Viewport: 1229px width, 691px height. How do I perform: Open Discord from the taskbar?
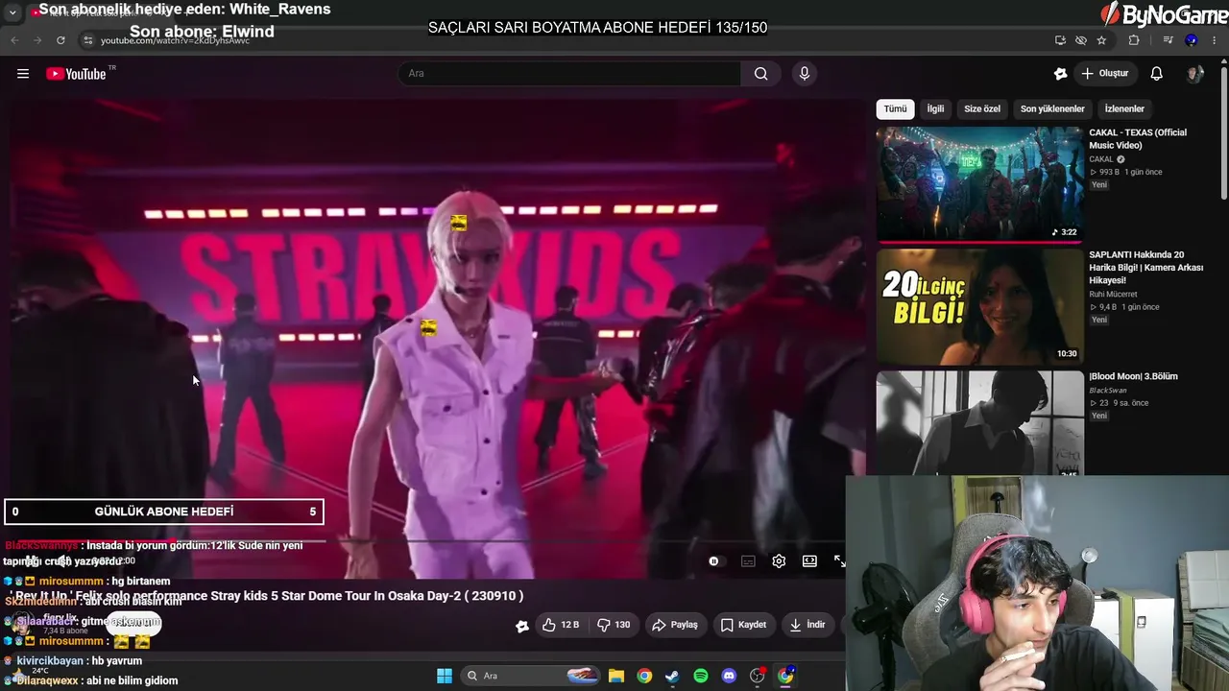pyautogui.click(x=729, y=676)
